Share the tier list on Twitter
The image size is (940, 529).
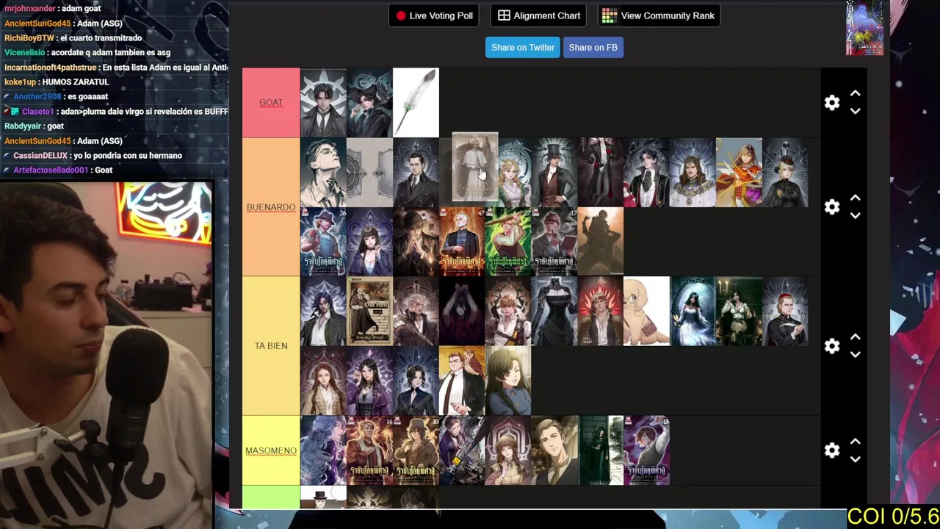pos(523,47)
